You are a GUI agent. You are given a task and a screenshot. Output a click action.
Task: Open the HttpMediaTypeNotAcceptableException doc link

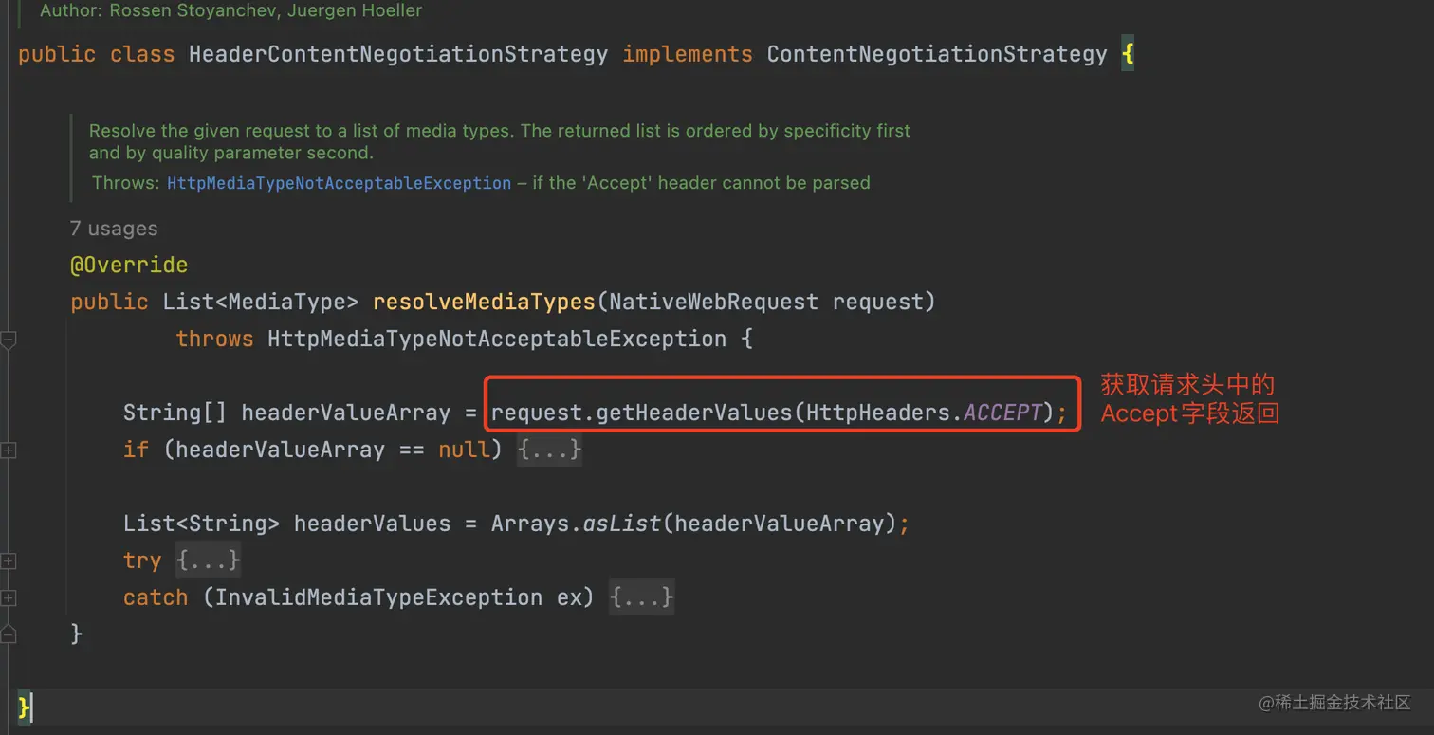pos(339,183)
